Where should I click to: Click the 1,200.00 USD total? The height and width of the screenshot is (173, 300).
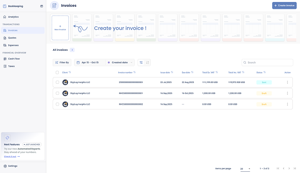pos(235,93)
